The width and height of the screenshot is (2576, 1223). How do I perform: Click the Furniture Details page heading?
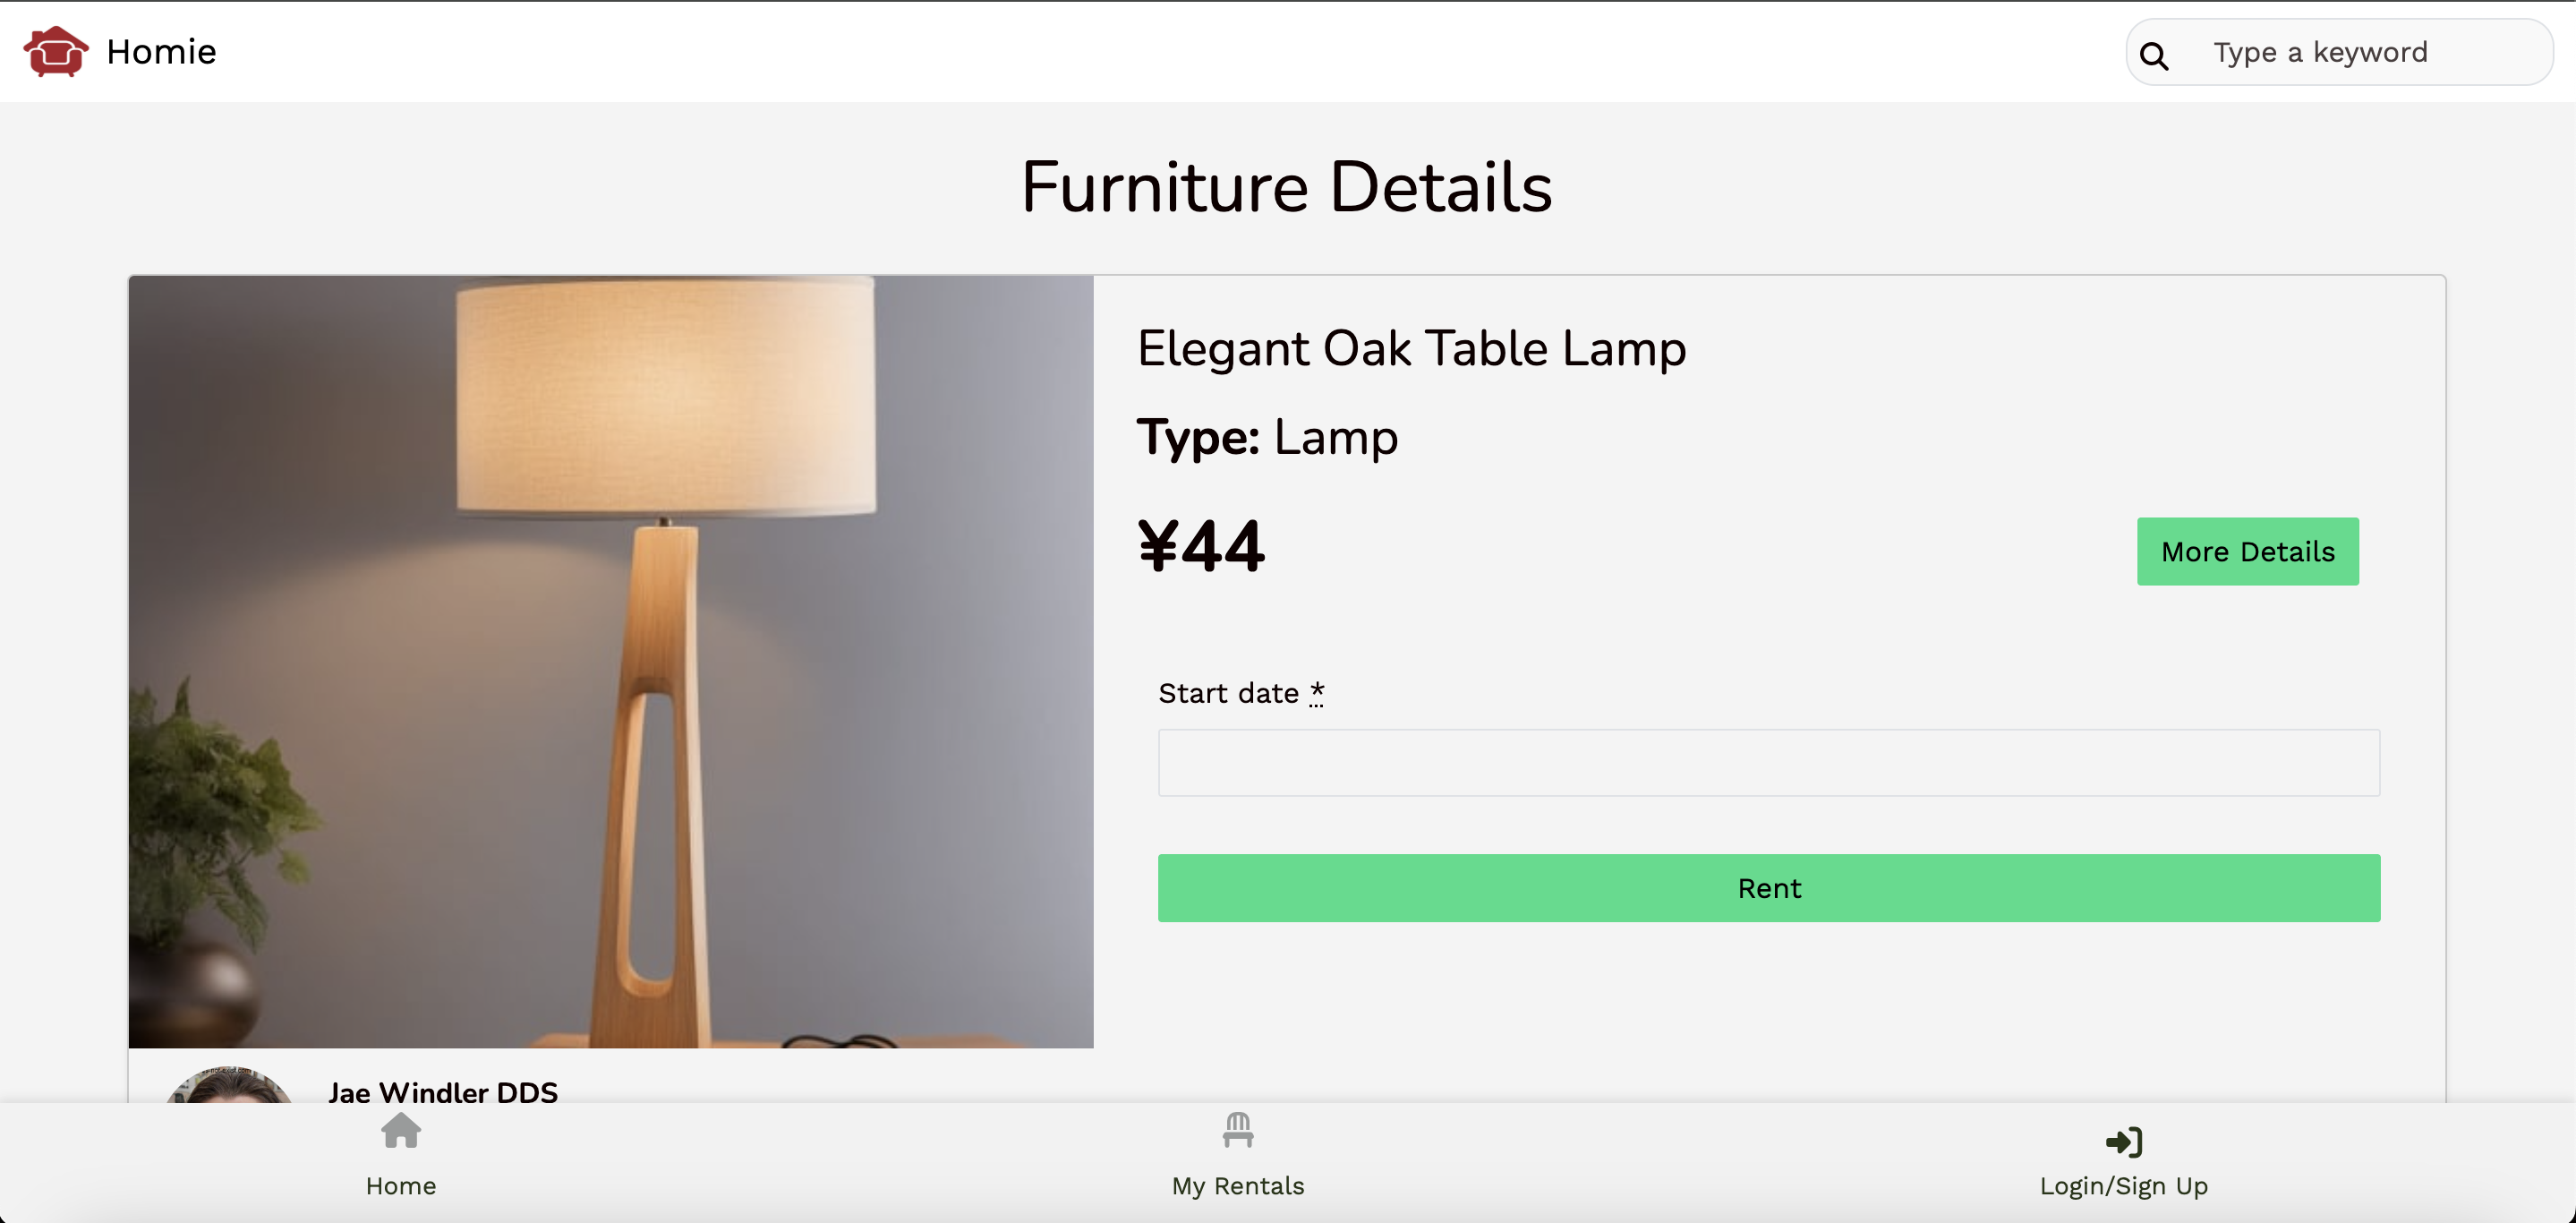pos(1287,187)
